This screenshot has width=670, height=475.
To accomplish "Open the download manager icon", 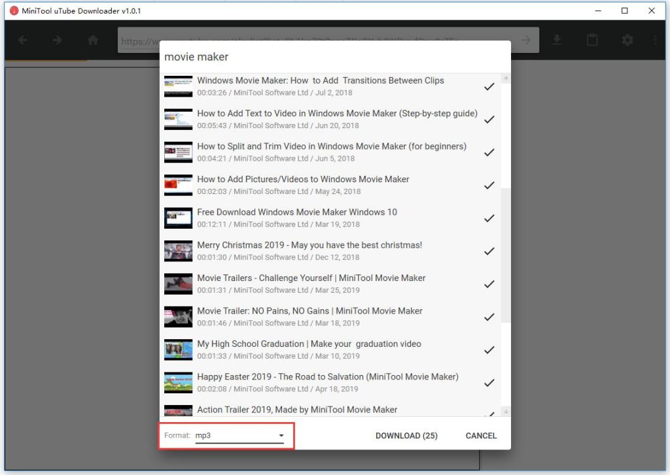I will click(557, 40).
